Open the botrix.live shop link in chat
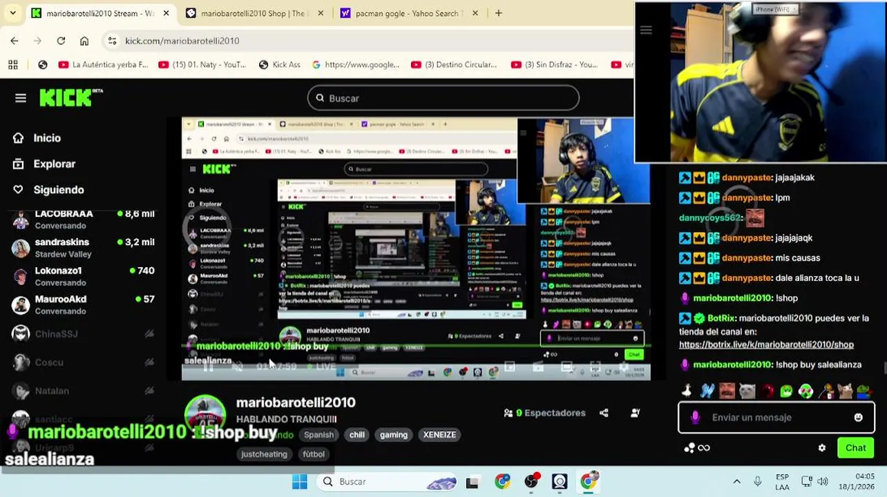The image size is (887, 497). 766,344
